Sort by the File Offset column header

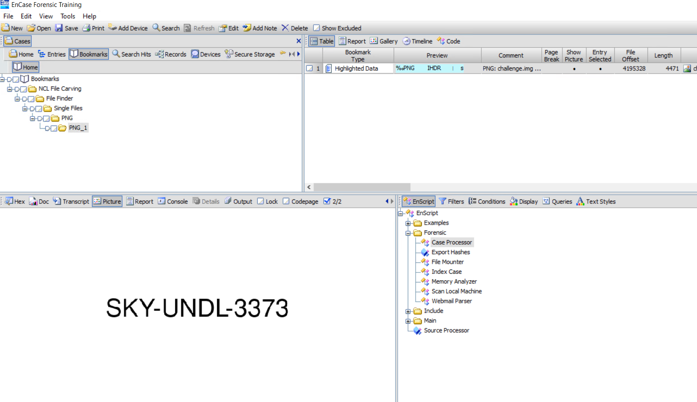[x=630, y=55]
